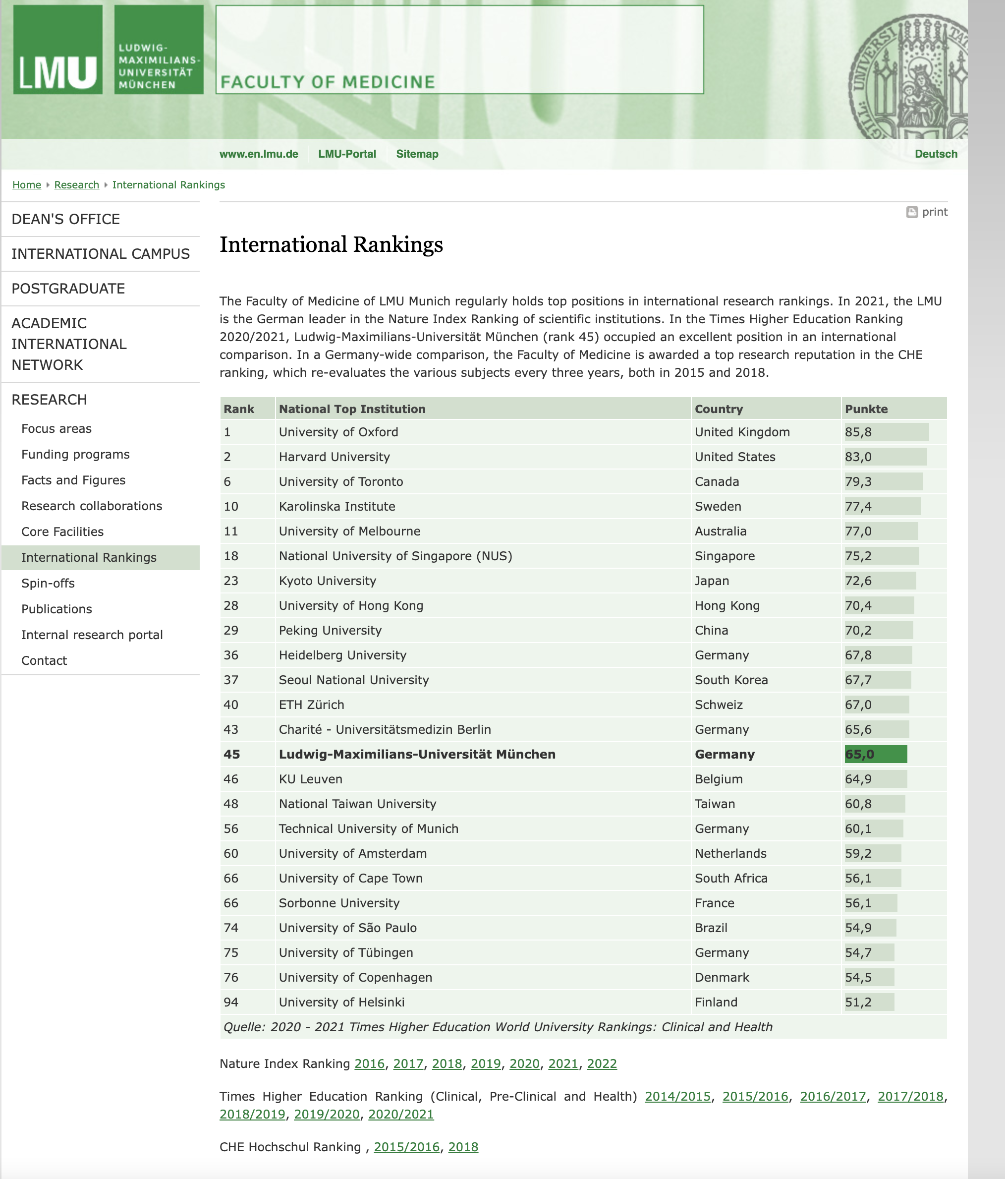The image size is (1005, 1179).
Task: Click the Ludwig-Maximilians-Universität München logo block
Action: (159, 50)
